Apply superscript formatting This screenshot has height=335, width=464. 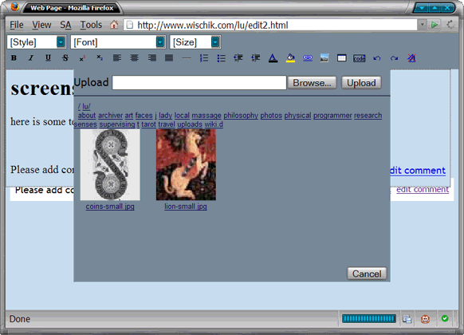click(82, 58)
